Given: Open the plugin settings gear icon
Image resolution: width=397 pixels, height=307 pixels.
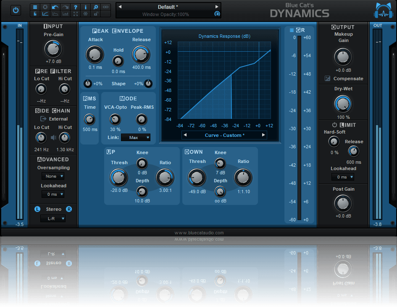Looking at the screenshot, I should 45,7.
